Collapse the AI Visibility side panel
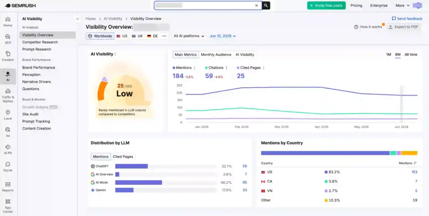This screenshot has width=429, height=216. tap(78, 19)
